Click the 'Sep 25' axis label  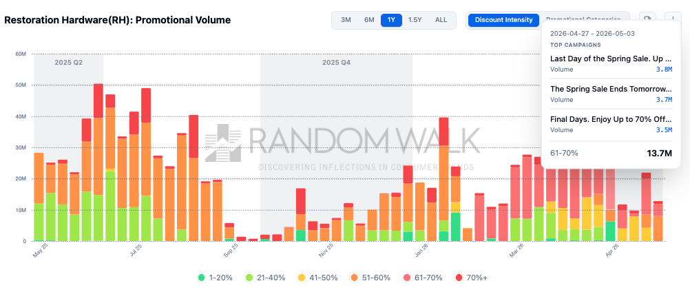[x=231, y=251]
